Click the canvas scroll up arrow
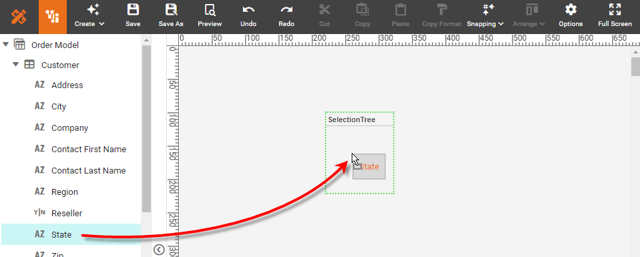This screenshot has width=640, height=257. tap(635, 52)
